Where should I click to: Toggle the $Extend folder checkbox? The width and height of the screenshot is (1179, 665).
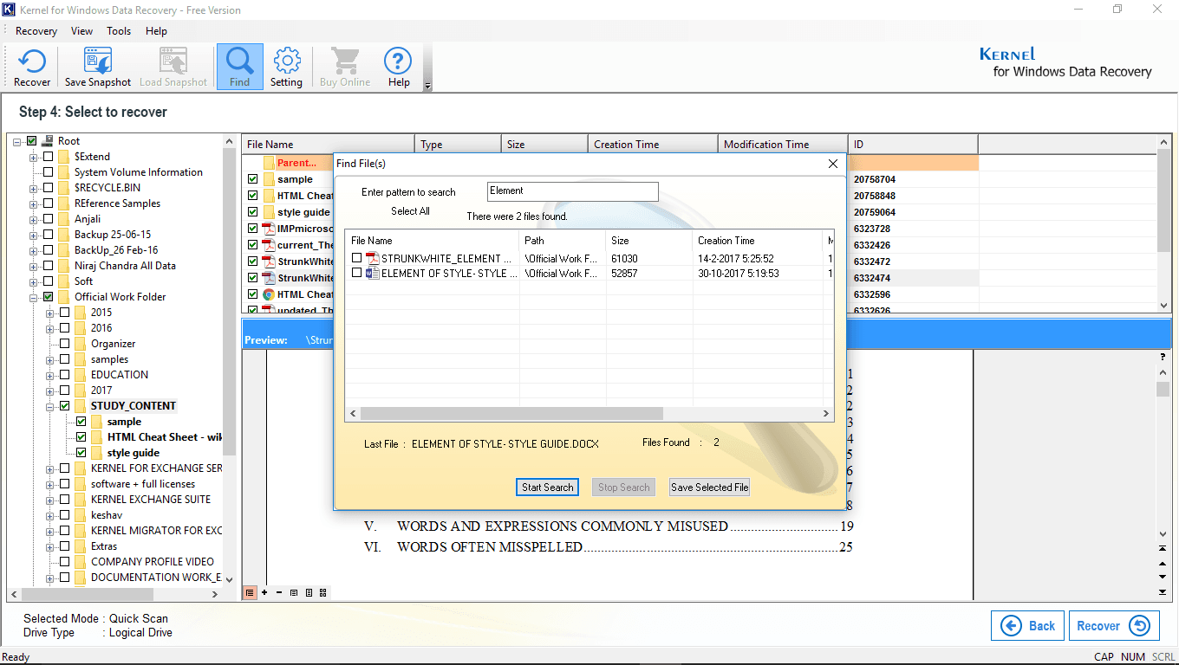(x=49, y=157)
